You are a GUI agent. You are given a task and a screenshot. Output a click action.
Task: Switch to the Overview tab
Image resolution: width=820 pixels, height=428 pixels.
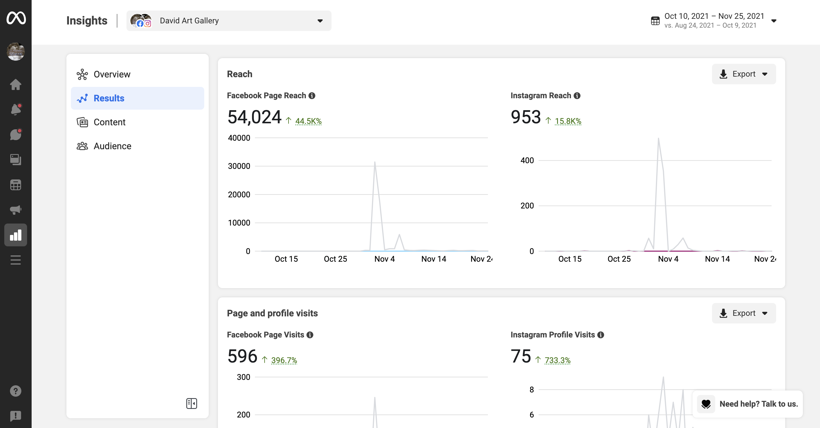pos(112,74)
